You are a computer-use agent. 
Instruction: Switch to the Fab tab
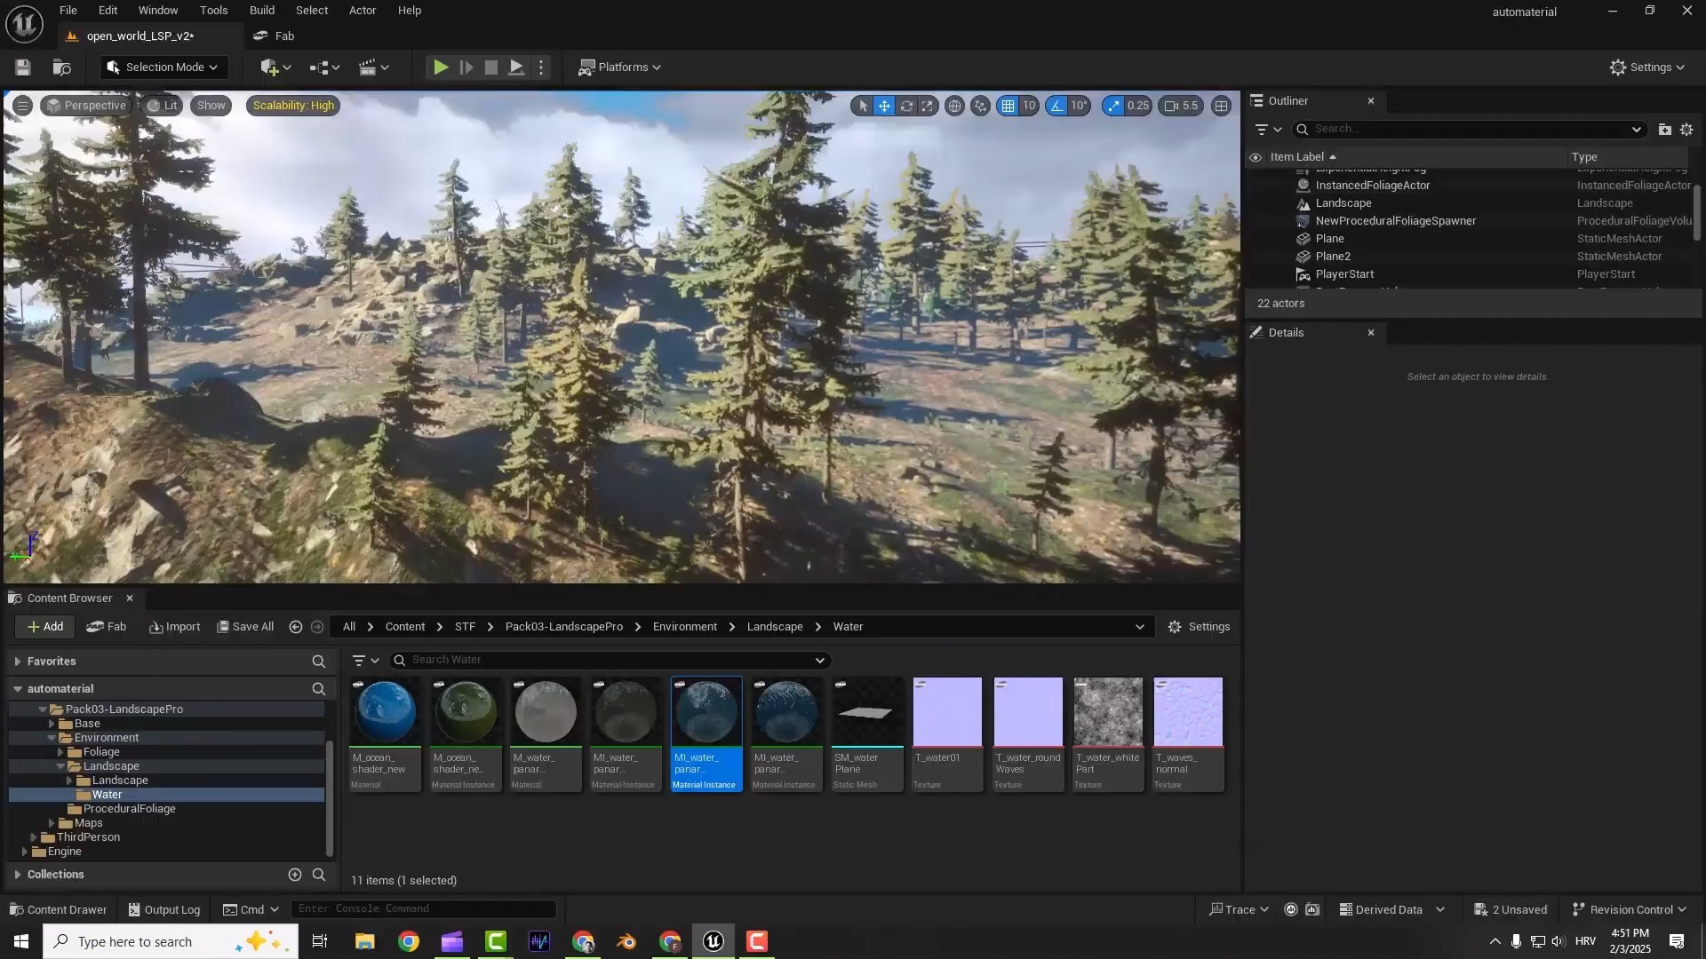pos(275,36)
